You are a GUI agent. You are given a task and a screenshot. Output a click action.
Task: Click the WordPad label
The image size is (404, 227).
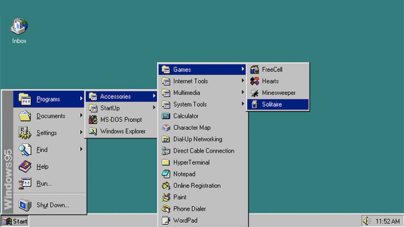click(x=185, y=220)
